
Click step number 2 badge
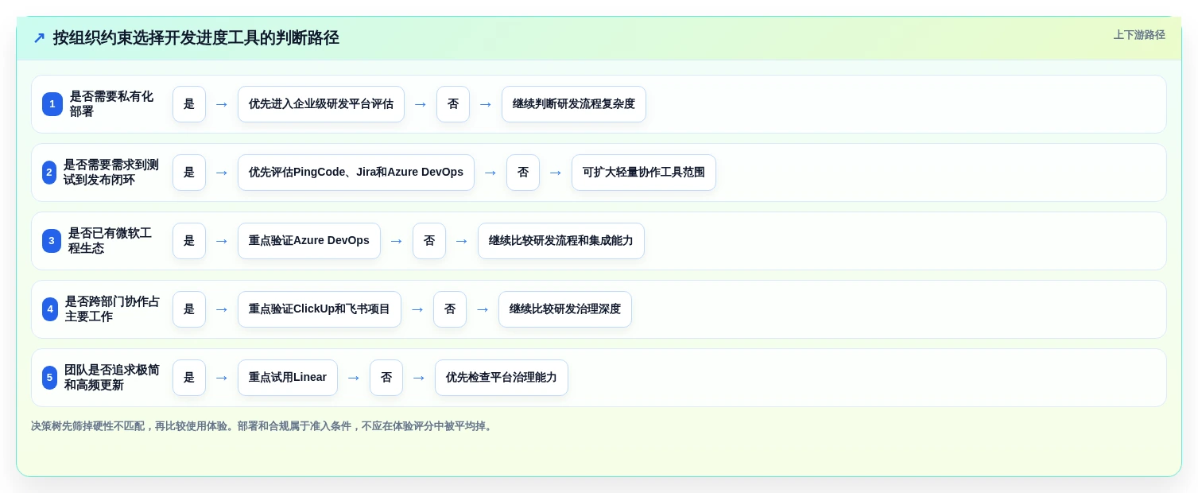[49, 173]
